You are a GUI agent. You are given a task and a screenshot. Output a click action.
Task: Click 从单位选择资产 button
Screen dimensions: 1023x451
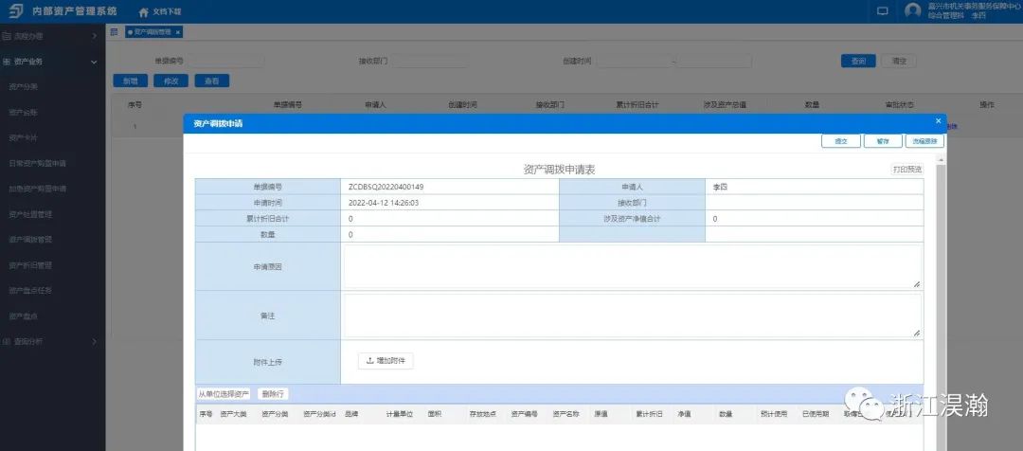224,394
